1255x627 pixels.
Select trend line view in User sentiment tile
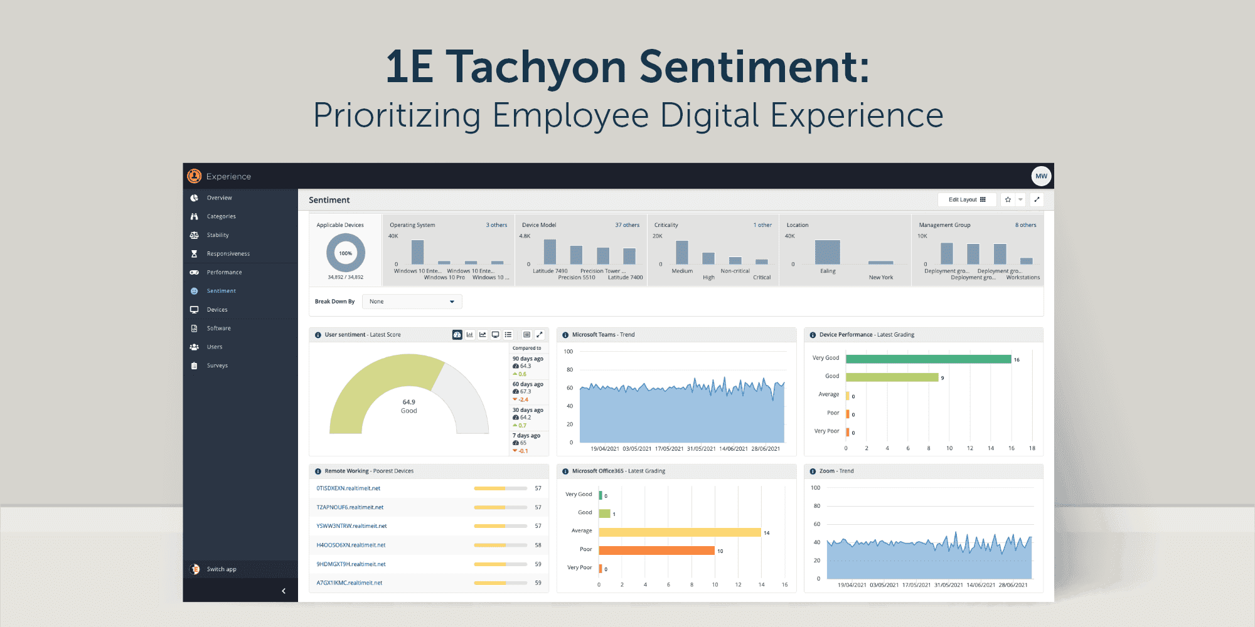pos(483,335)
